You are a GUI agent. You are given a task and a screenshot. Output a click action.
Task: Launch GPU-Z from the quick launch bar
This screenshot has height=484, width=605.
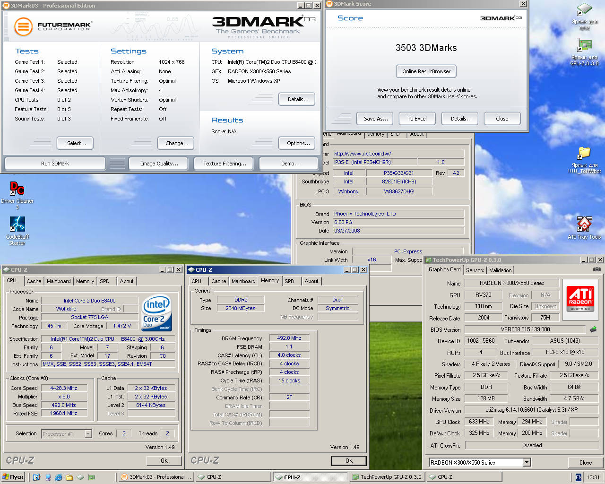[x=92, y=477]
